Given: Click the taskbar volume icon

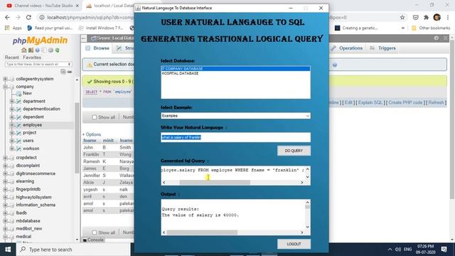Looking at the screenshot, I should tap(398, 250).
